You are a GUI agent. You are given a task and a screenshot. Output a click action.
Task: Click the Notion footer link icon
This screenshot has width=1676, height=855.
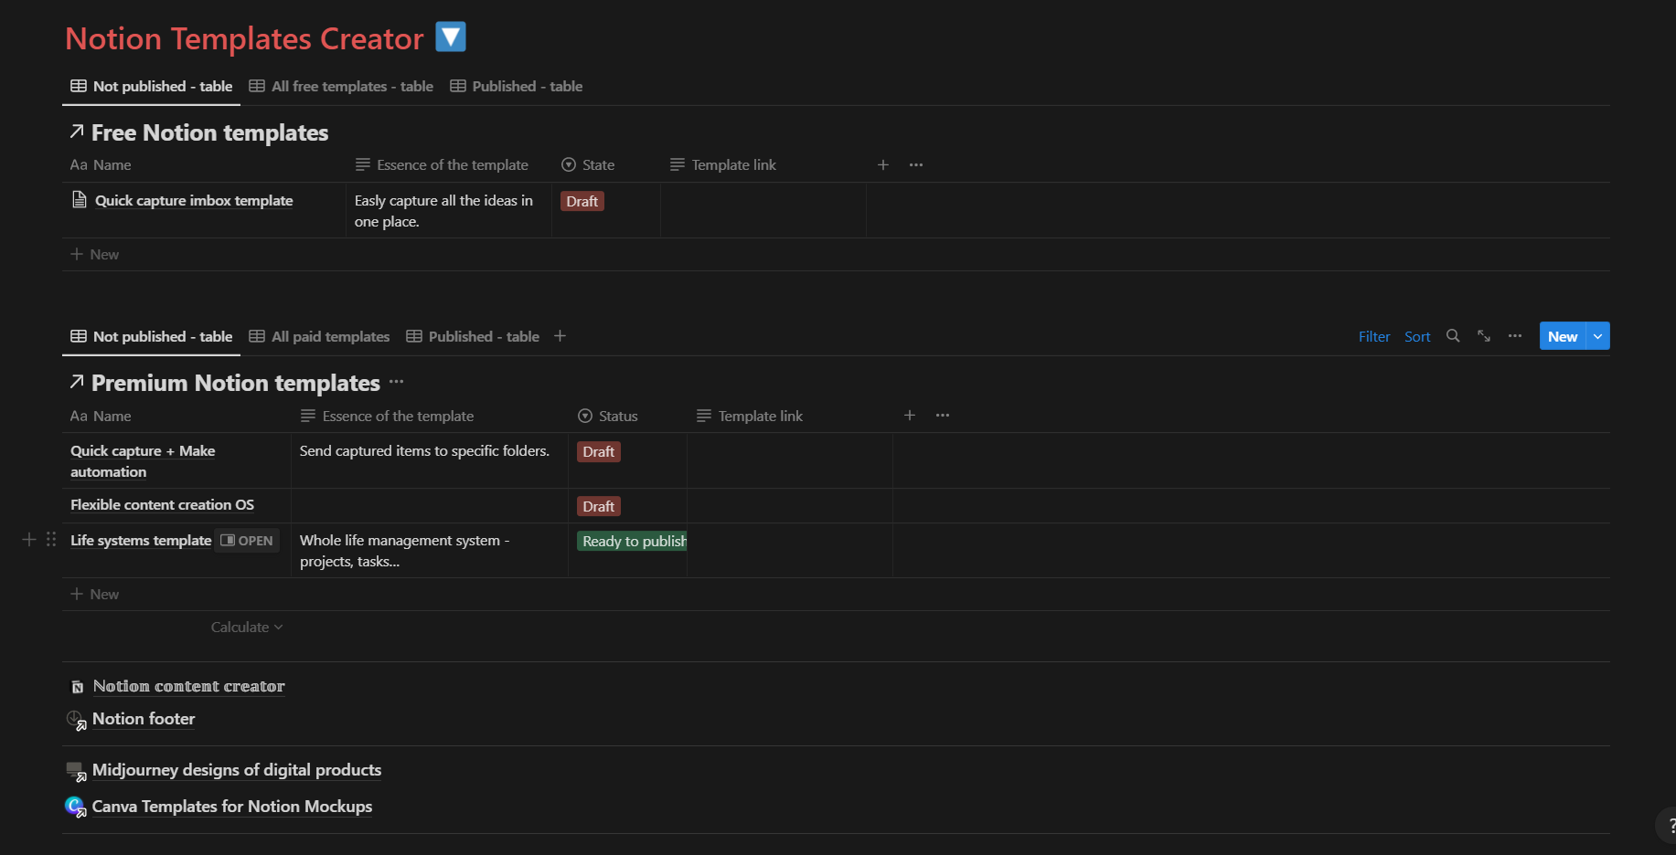77,720
